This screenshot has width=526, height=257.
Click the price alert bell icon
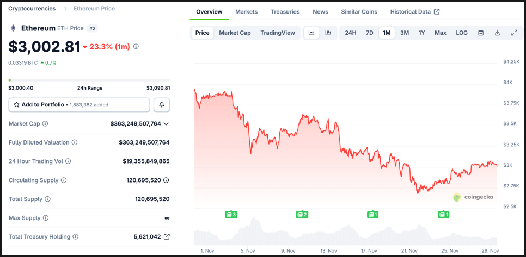point(162,104)
